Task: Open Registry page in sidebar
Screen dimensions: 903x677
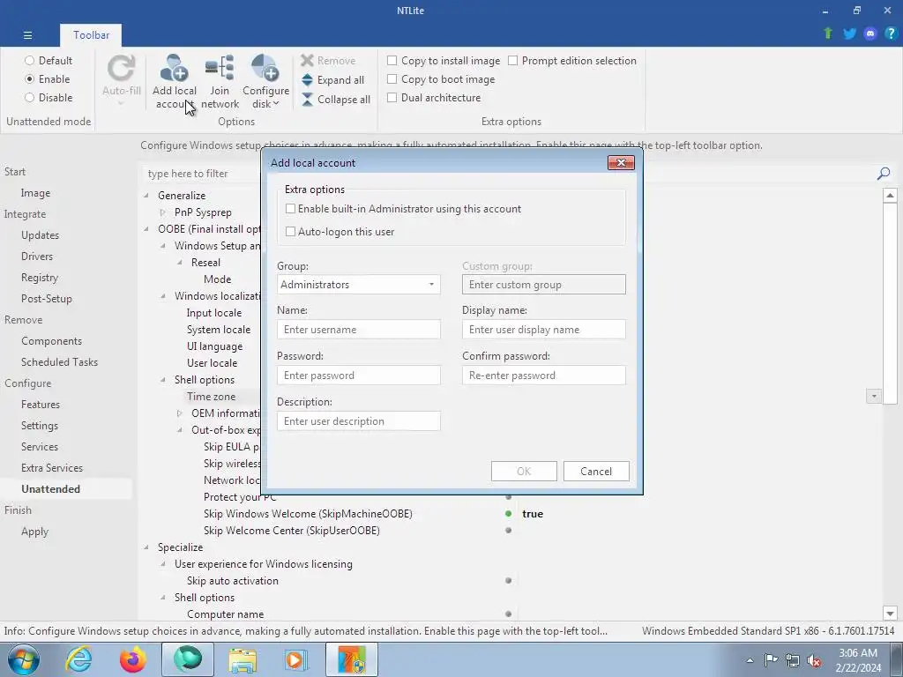Action: point(40,278)
